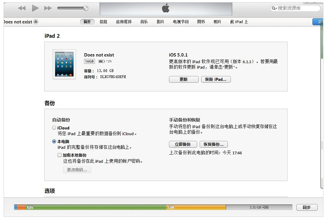Click the 更新 button to update iOS
327x219 pixels.
coord(184,79)
